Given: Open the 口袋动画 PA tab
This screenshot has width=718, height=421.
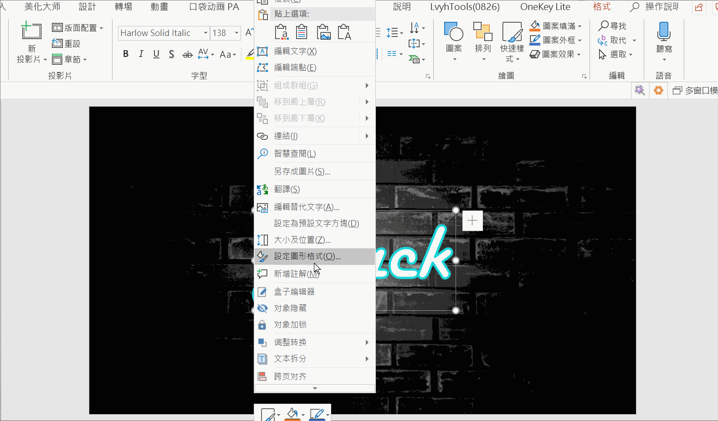Looking at the screenshot, I should [214, 7].
